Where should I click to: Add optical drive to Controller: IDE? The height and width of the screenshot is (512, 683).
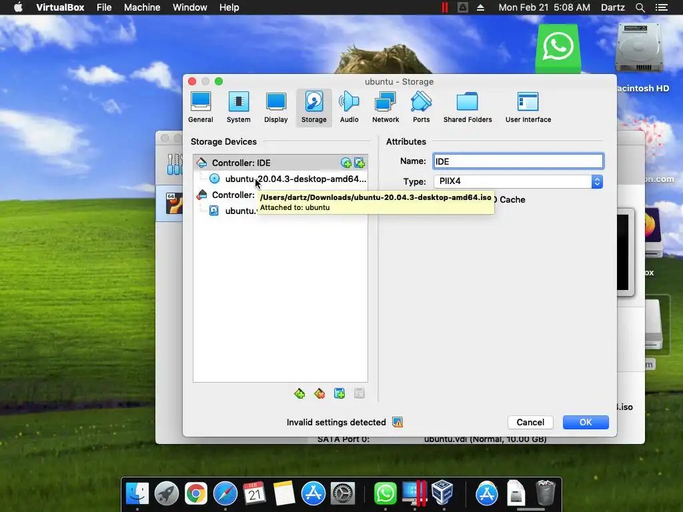click(346, 163)
